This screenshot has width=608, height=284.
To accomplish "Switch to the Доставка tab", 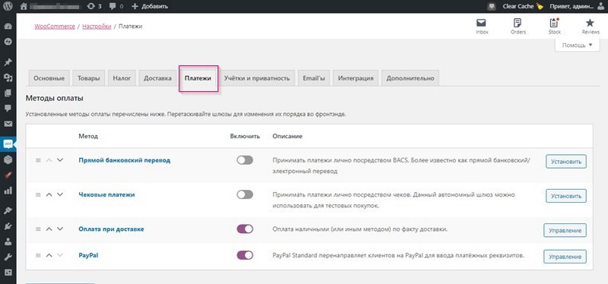I will [x=157, y=78].
